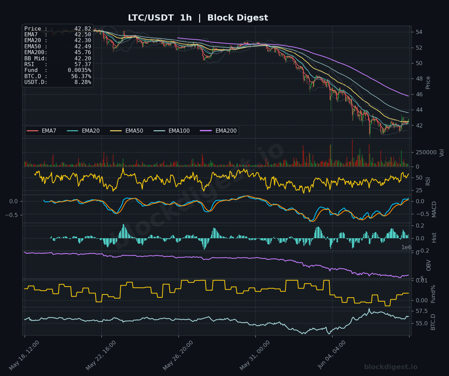449x376 pixels.
Task: Click the 1e6 OBV scale label
Action: click(x=406, y=247)
